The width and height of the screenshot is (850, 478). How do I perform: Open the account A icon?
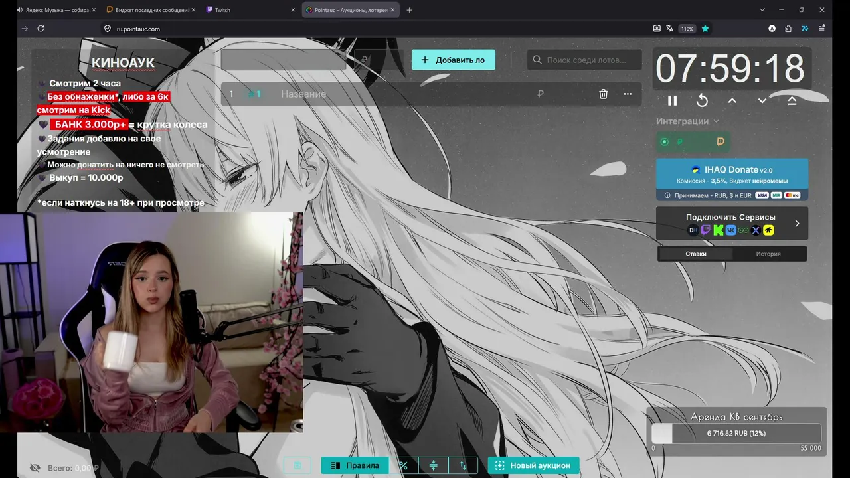772,29
